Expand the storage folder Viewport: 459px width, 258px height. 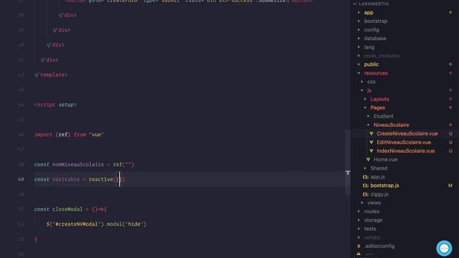359,220
